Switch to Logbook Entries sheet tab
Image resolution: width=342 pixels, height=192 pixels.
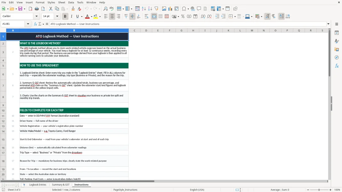[x=38, y=185]
